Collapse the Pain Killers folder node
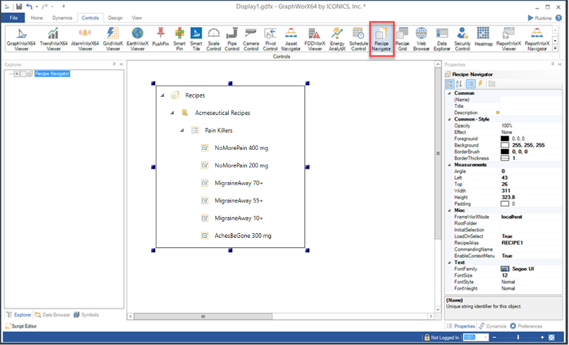569x345 pixels. click(181, 131)
